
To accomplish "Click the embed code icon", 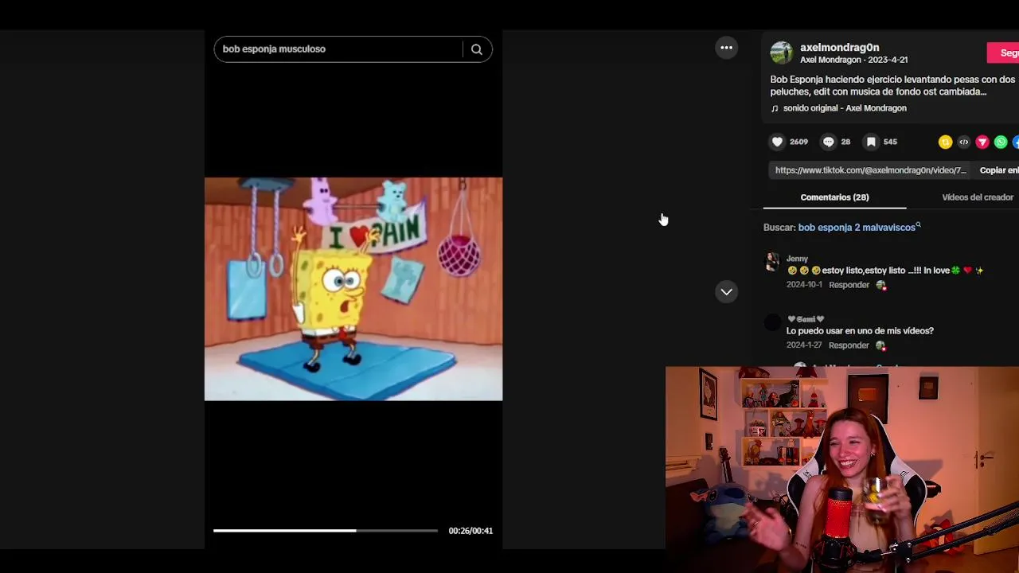I will tap(963, 142).
